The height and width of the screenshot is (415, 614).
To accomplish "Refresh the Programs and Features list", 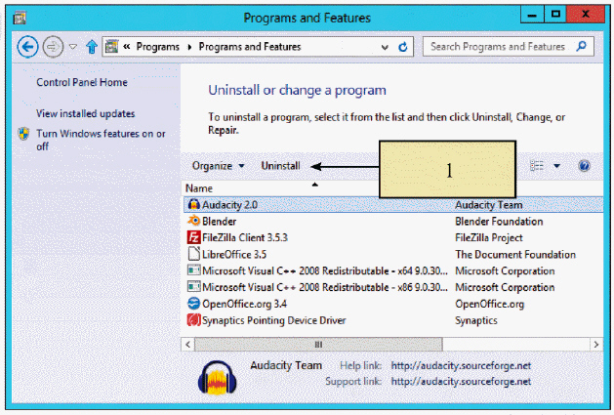I will [x=402, y=47].
